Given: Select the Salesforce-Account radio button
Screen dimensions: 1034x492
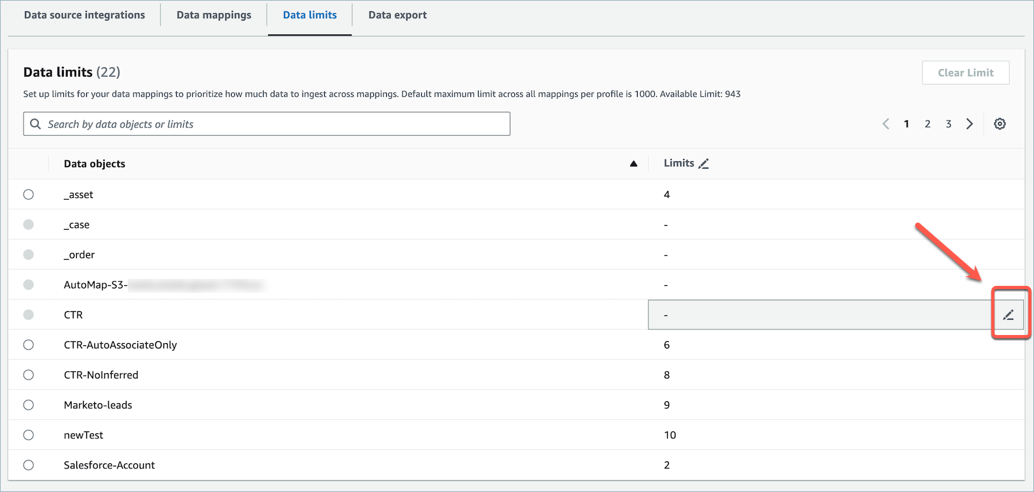Looking at the screenshot, I should [29, 465].
